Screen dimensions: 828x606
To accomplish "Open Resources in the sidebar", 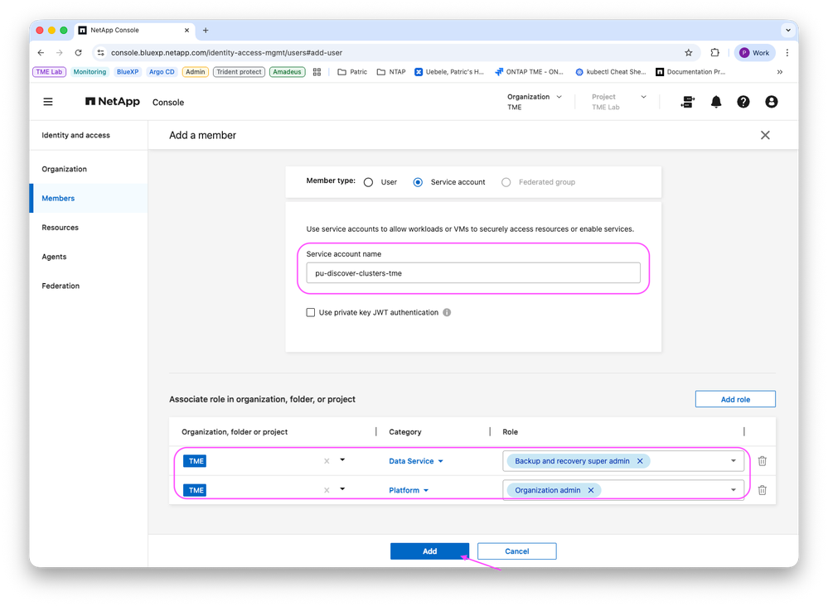I will click(x=61, y=228).
